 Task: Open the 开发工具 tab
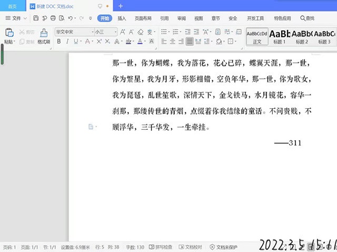click(255, 18)
